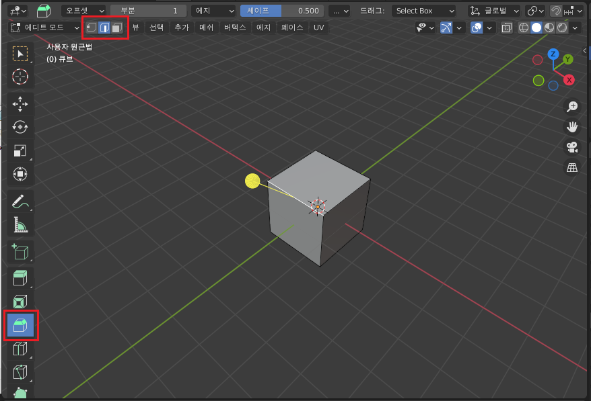Screen dimensions: 591x401
Task: Open the 추가 menu
Action: [x=182, y=28]
